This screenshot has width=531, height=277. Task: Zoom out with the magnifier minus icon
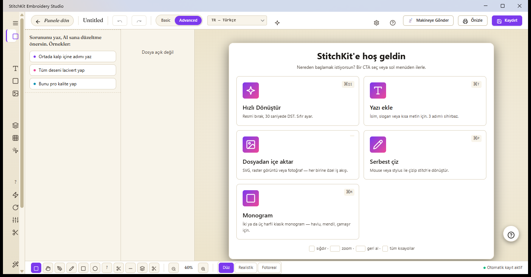[x=174, y=268]
